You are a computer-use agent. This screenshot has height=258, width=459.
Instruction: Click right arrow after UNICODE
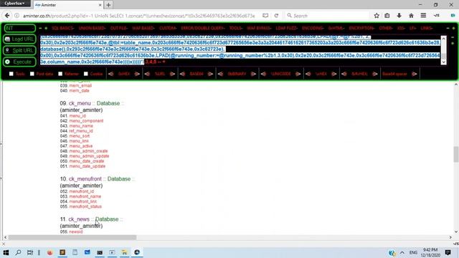tap(298, 74)
